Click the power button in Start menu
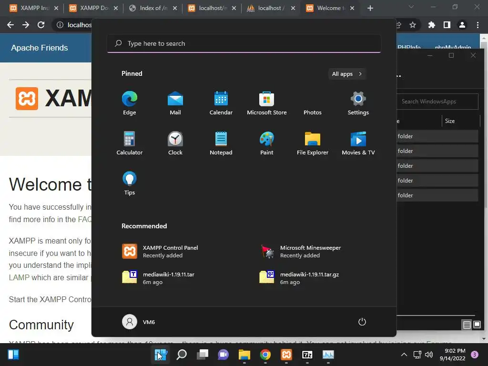The image size is (488, 366). [x=362, y=322]
